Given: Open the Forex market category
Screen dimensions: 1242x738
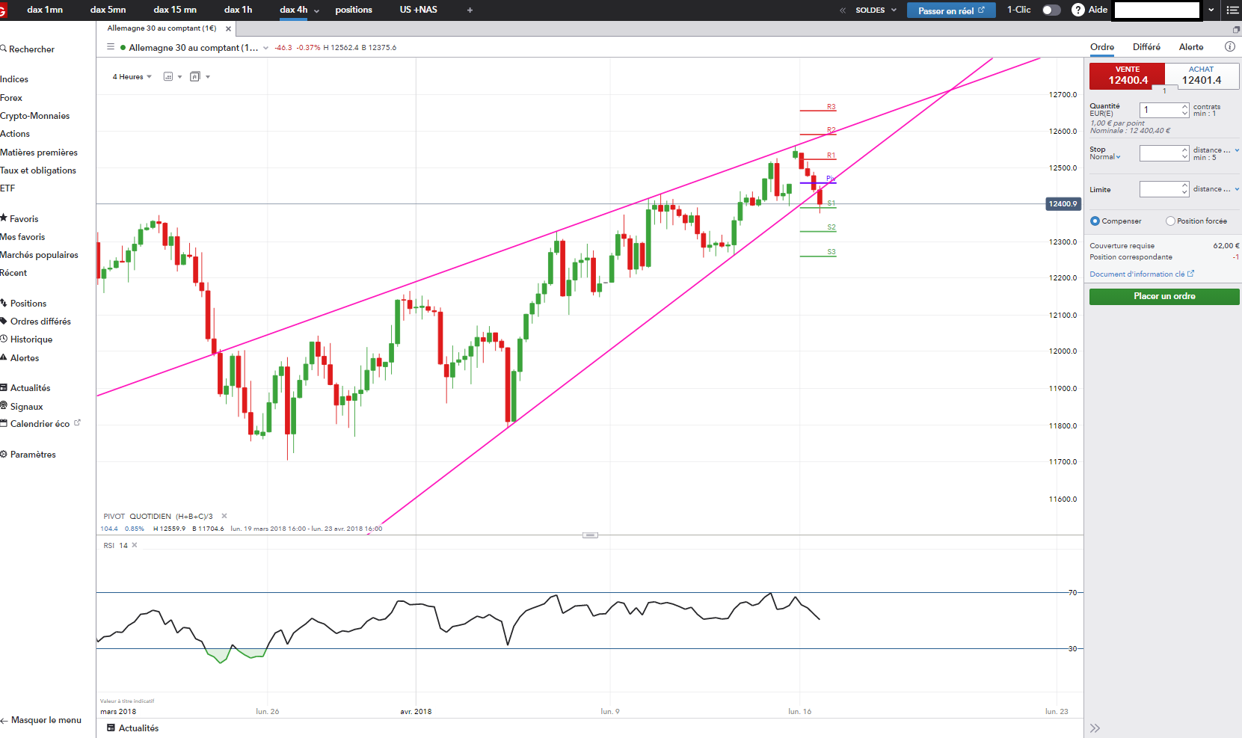Looking at the screenshot, I should pos(11,98).
